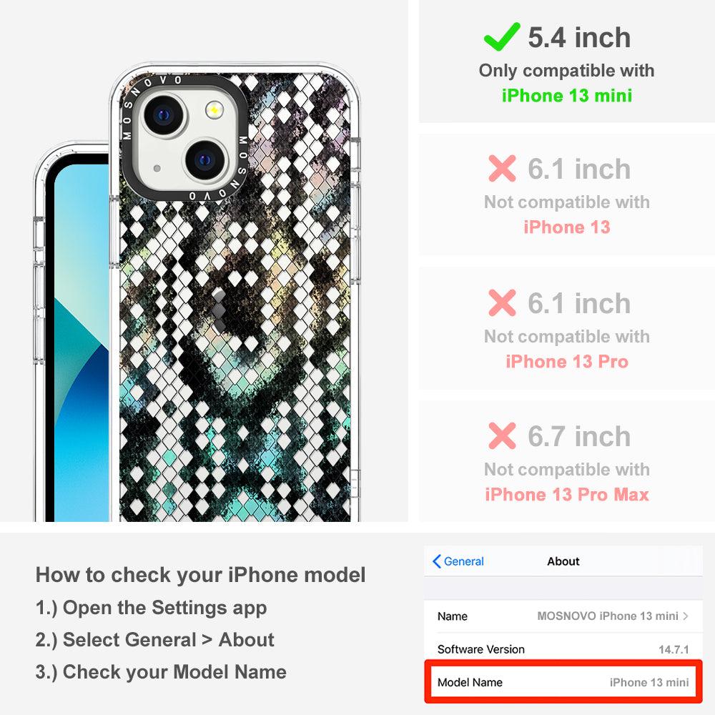The height and width of the screenshot is (715, 715).
Task: Click the camera flash on the phone
Action: pyautogui.click(x=214, y=110)
